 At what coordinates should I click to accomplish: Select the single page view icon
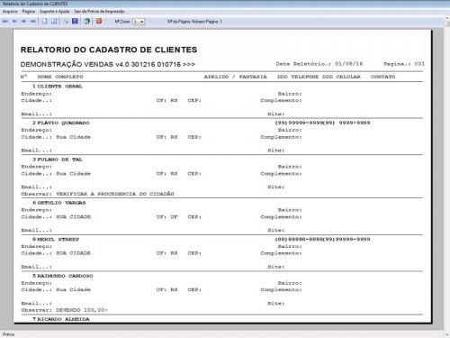pos(45,22)
